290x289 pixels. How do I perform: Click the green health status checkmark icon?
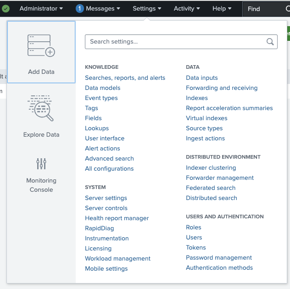(6, 9)
